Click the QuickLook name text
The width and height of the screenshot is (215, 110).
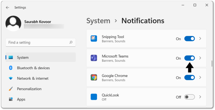[110, 95]
